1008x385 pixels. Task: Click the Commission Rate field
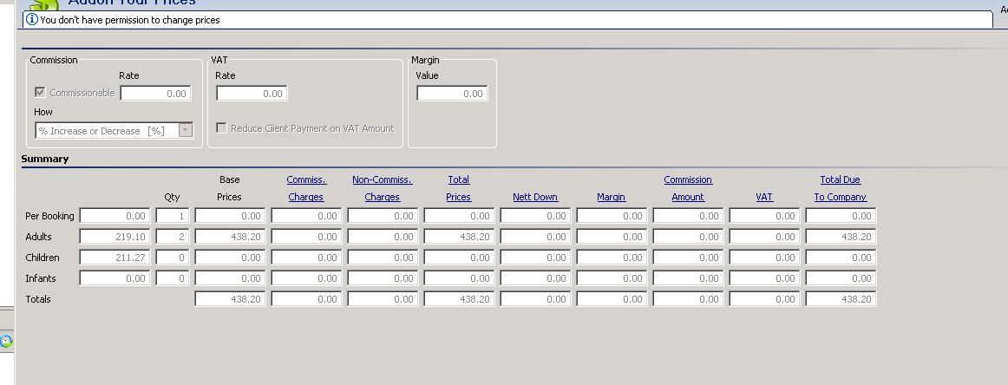tap(155, 93)
